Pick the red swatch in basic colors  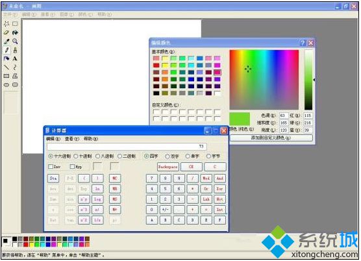[x=156, y=66]
